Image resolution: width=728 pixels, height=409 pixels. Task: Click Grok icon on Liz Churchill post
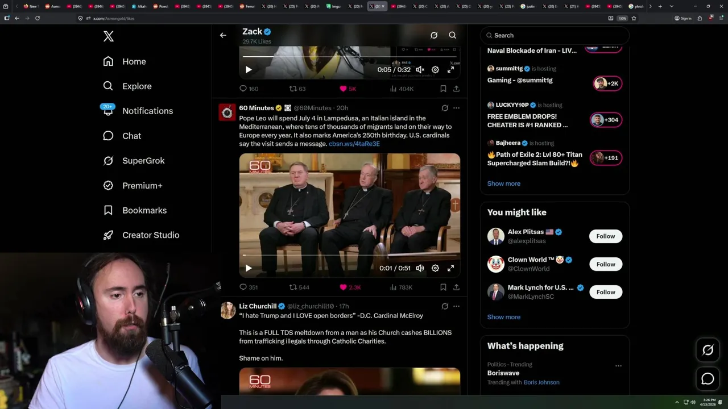coord(445,306)
